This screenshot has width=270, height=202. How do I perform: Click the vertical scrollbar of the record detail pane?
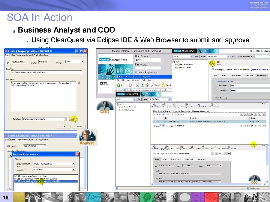click(x=267, y=164)
